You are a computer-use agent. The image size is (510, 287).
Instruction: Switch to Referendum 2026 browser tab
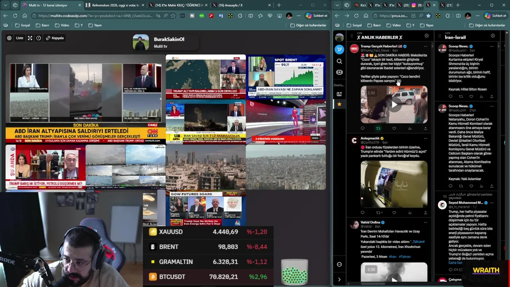coord(116,5)
